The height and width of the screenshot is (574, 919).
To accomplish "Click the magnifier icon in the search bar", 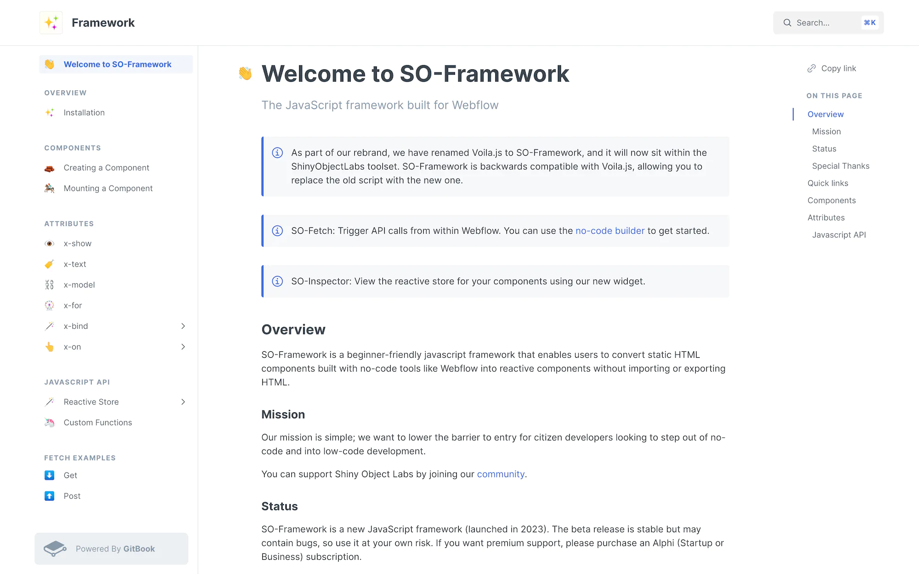I will [x=787, y=23].
